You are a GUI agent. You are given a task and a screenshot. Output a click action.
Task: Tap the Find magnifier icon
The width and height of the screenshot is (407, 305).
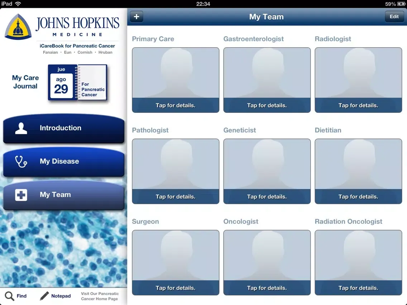point(10,296)
